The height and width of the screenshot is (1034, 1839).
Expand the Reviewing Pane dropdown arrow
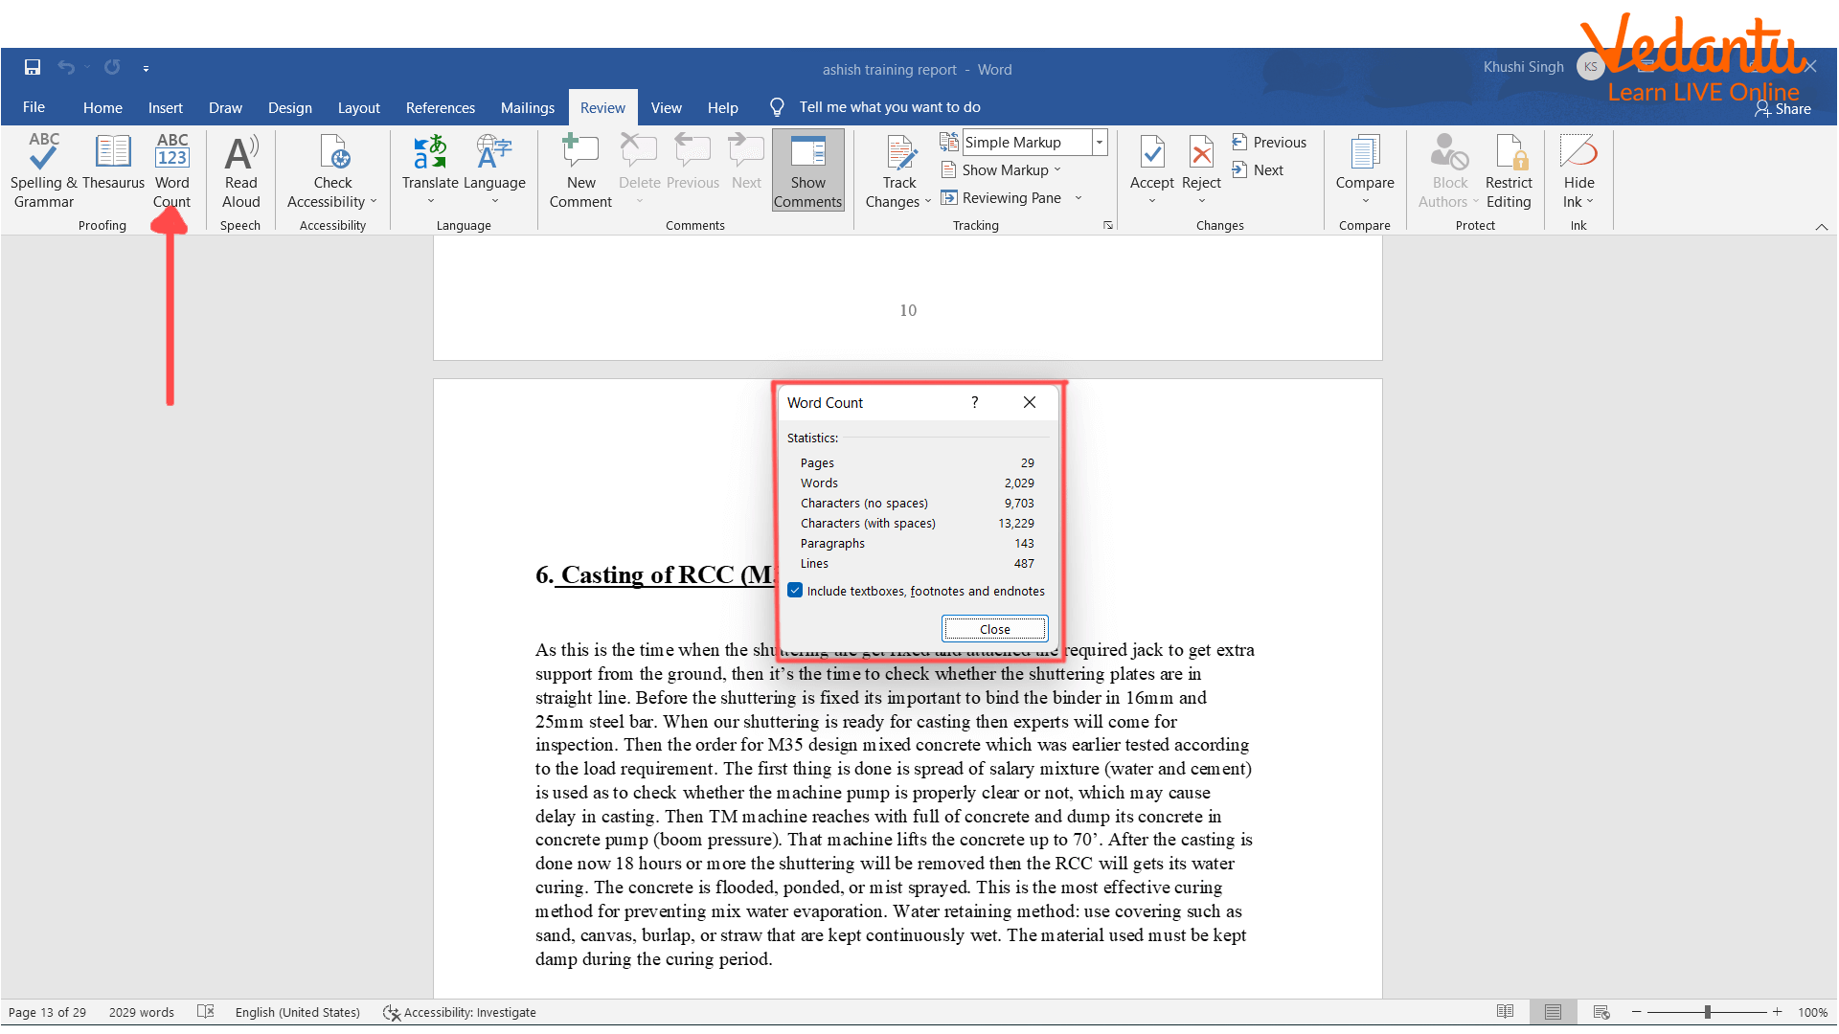click(1078, 198)
